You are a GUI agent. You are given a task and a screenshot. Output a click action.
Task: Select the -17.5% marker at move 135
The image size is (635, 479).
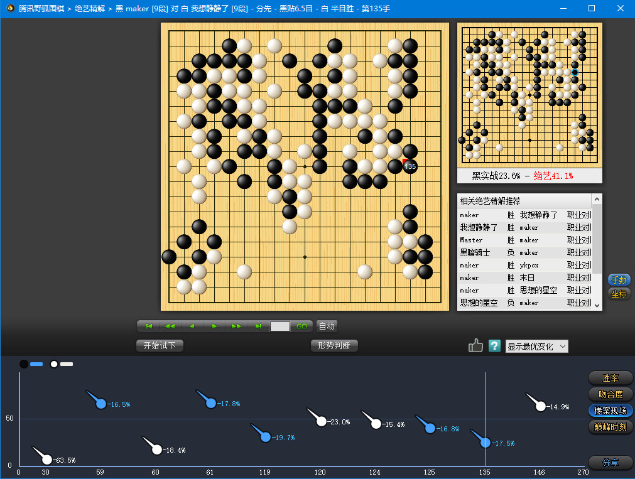(x=484, y=442)
